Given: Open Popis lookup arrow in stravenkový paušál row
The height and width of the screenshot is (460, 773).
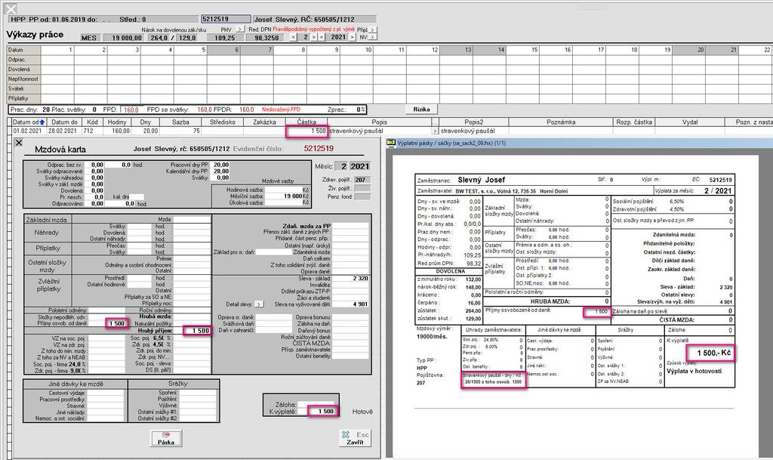Looking at the screenshot, I should [435, 131].
